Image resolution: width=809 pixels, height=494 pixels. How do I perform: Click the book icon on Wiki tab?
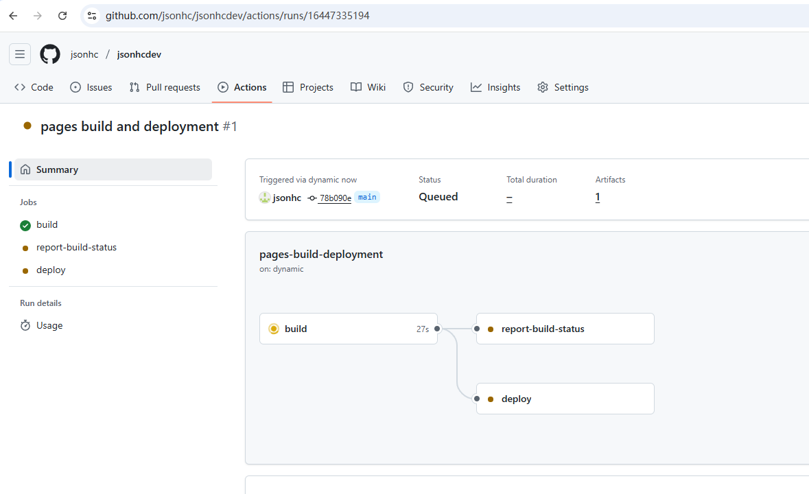(356, 87)
